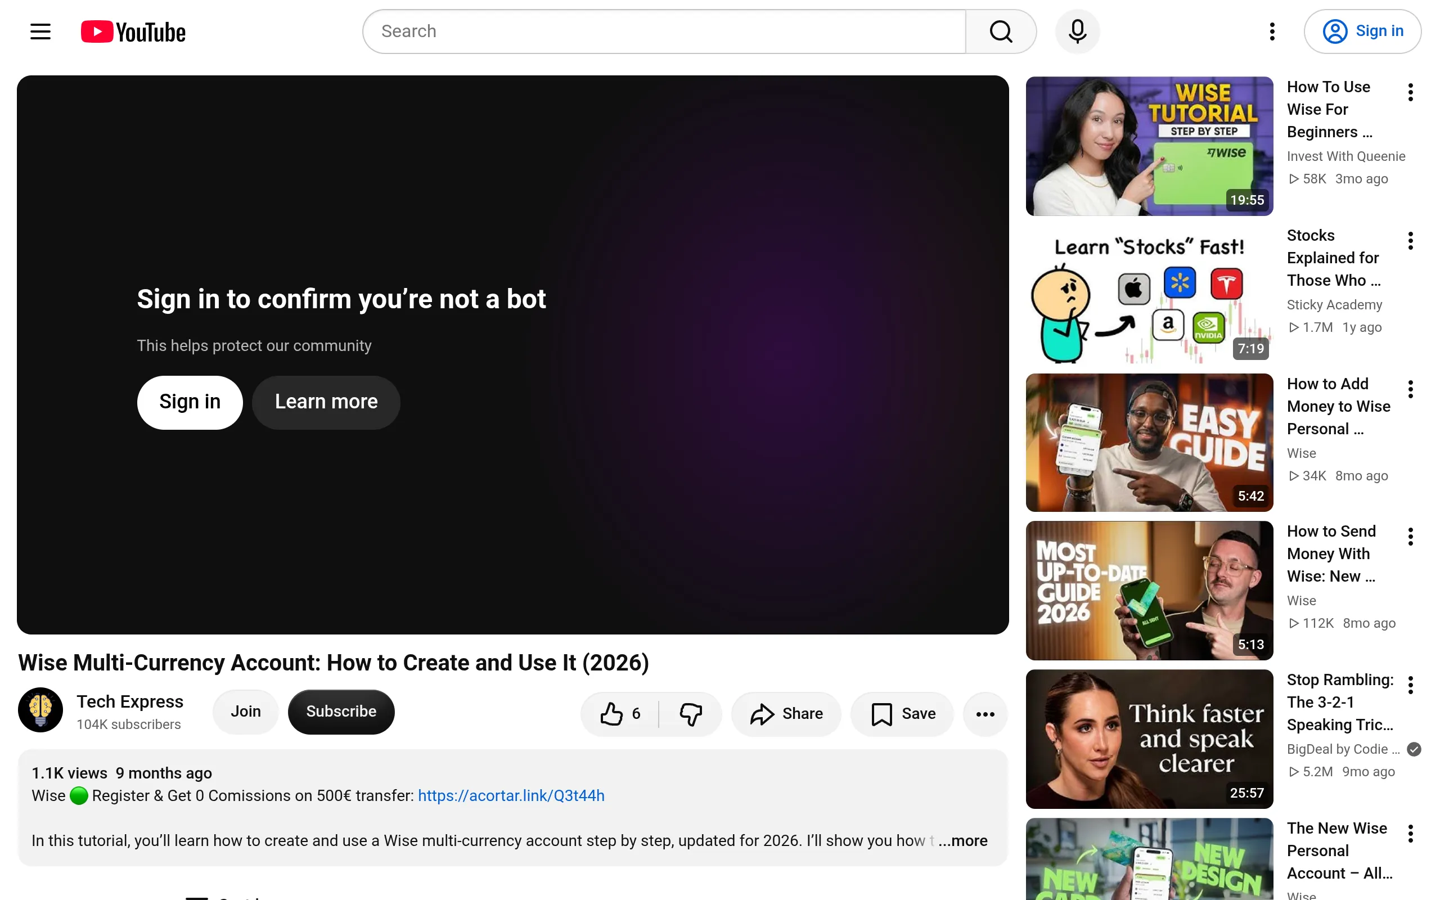The width and height of the screenshot is (1440, 900).
Task: Open the hamburger guide menu
Action: point(40,31)
